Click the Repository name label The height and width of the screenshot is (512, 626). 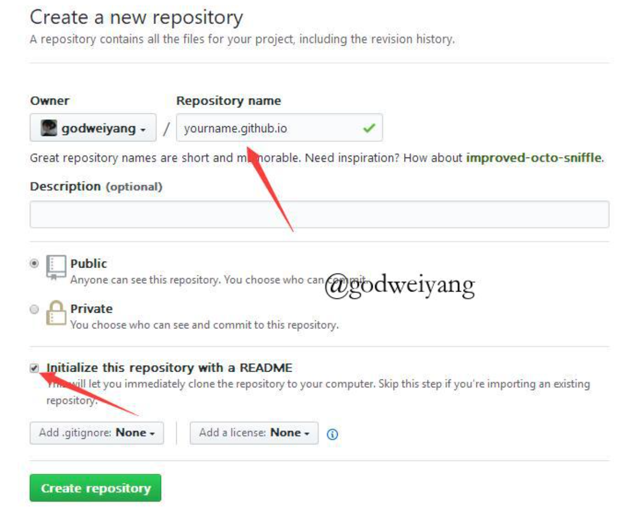(x=229, y=101)
